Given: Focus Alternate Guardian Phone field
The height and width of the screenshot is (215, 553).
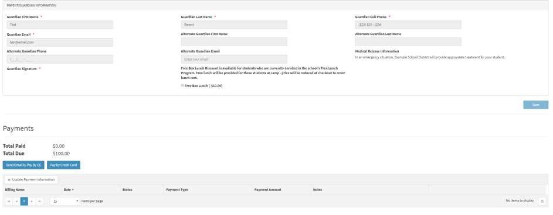Looking at the screenshot, I should point(60,60).
